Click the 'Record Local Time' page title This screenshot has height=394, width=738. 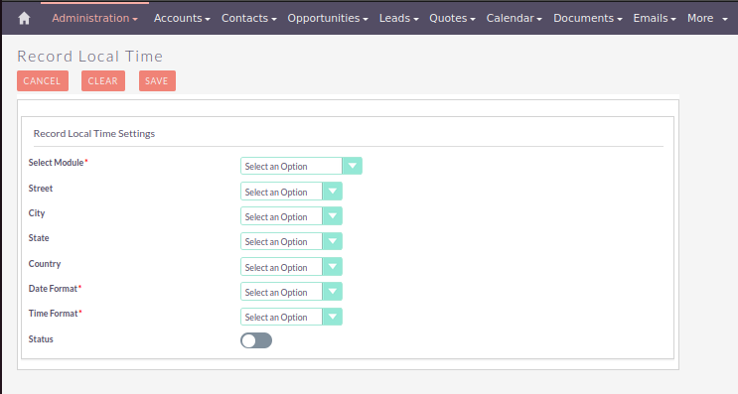90,57
